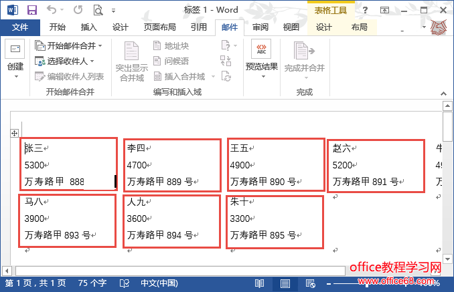Select the 邮件 tab

coord(230,27)
